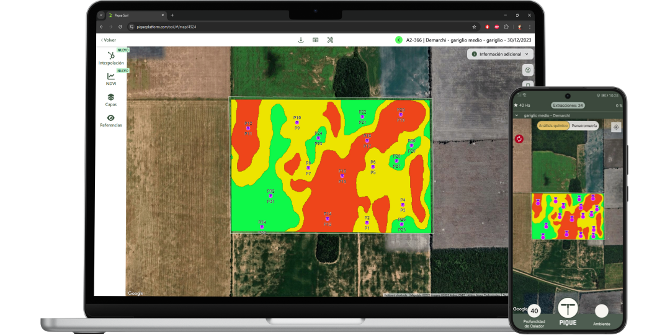Open the data table view icon

[x=315, y=40]
